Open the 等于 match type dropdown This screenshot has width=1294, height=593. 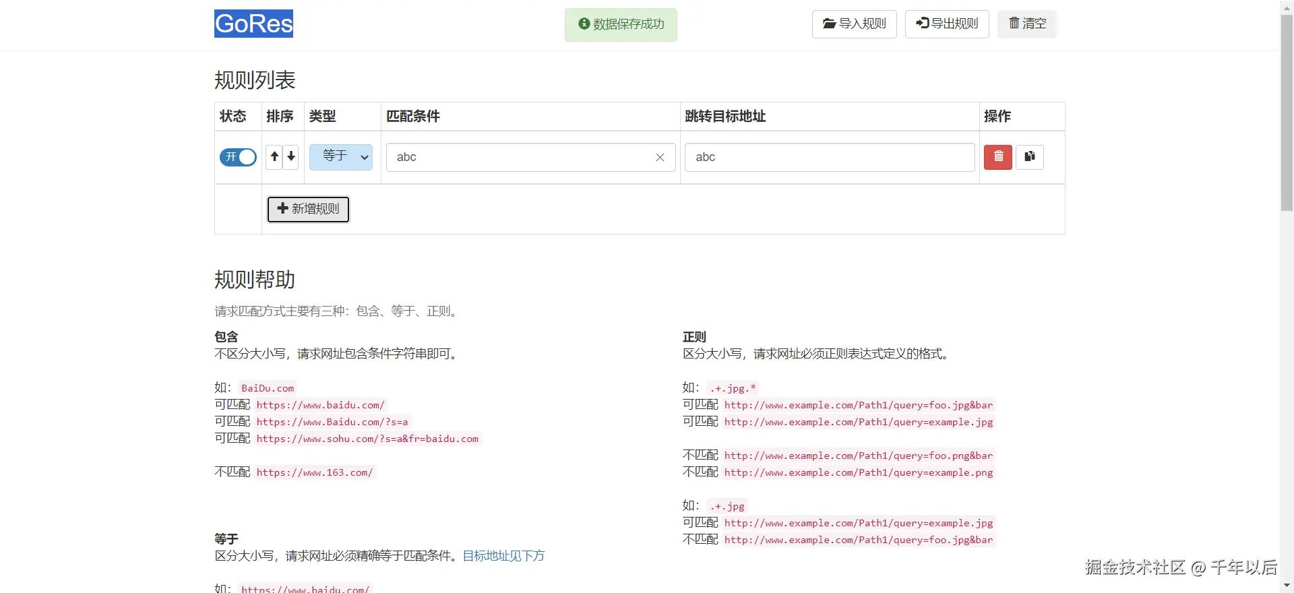(341, 157)
